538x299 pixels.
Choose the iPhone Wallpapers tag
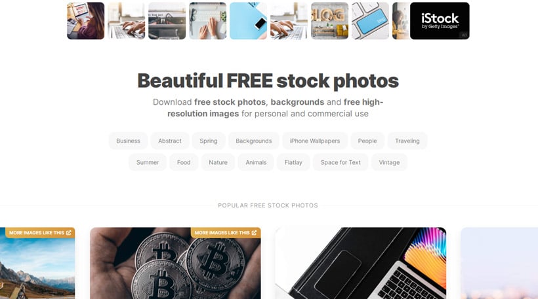click(315, 141)
